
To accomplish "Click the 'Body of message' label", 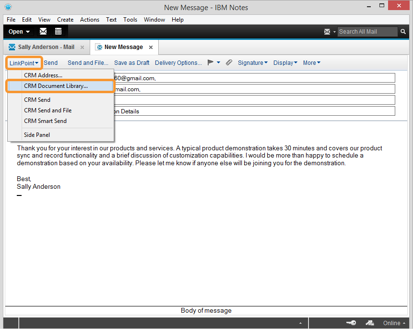I will (x=206, y=311).
